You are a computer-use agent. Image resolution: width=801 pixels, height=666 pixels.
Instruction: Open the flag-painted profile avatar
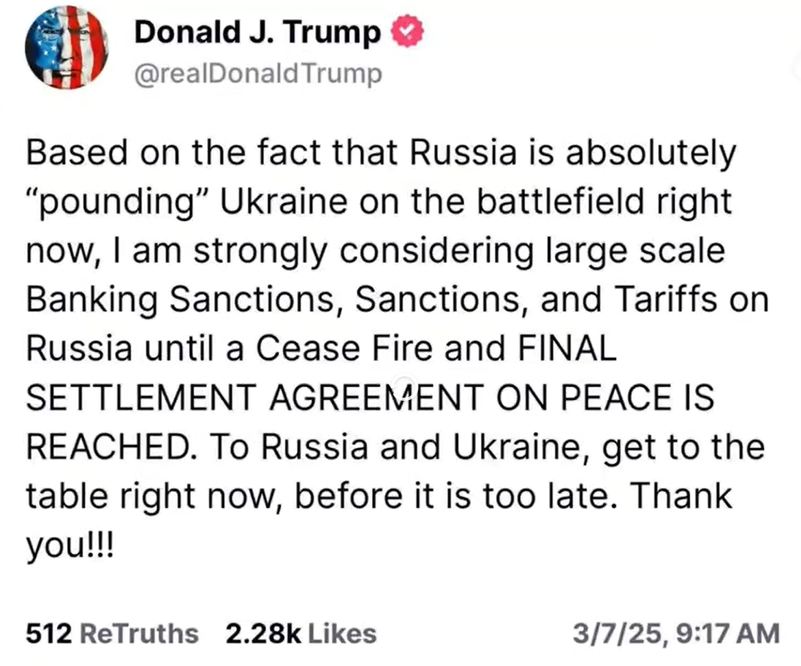(x=66, y=47)
